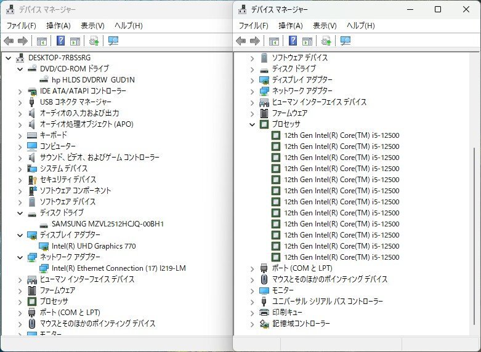Click the forward arrow in right window toolbar
Image resolution: width=481 pixels, height=352 pixels.
point(254,41)
